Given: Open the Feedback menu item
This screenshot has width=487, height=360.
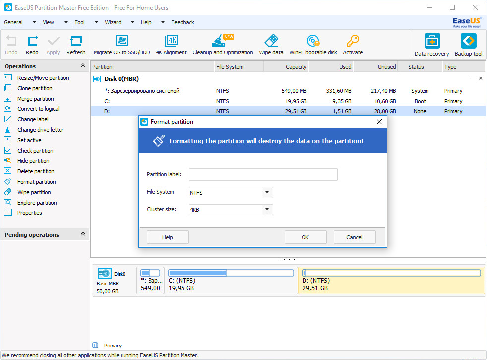Looking at the screenshot, I should [x=183, y=22].
